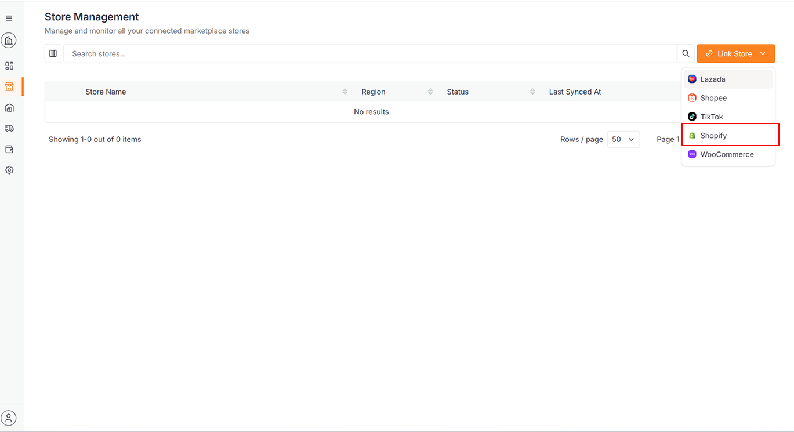Screen dimensions: 794x432
Task: Open the shipping truck icon in the sidebar
Action: [x=9, y=128]
